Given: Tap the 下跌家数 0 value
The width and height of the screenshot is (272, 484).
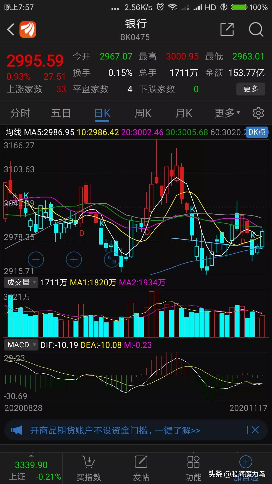Looking at the screenshot, I should [196, 89].
